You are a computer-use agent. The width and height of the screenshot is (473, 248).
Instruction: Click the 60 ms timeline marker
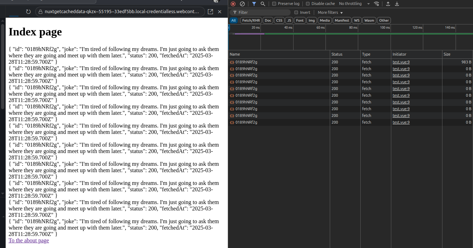pyautogui.click(x=321, y=28)
